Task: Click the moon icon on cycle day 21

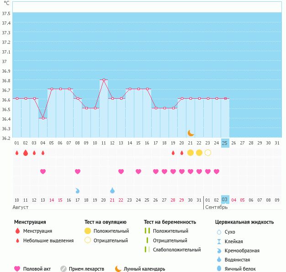Action: (191, 133)
